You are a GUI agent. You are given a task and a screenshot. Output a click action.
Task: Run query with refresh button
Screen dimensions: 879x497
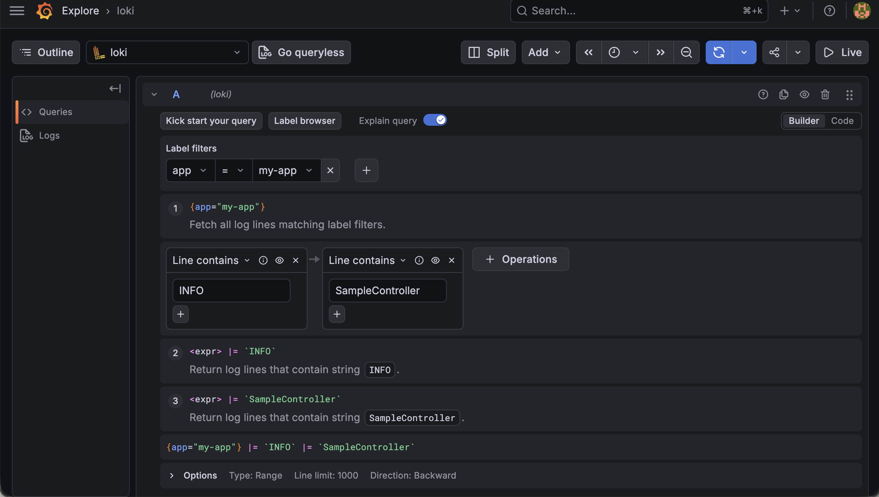(719, 52)
